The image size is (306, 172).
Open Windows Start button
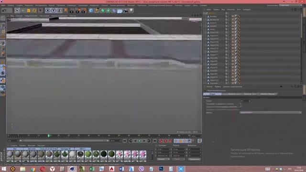tap(3, 169)
